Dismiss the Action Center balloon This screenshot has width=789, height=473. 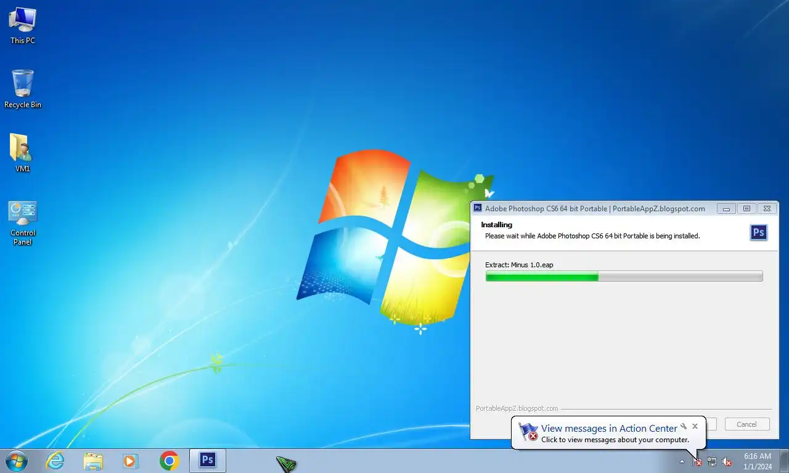pos(695,426)
